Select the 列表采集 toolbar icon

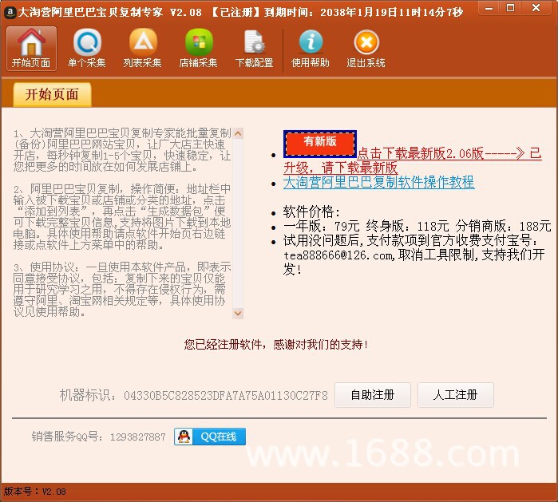[x=143, y=49]
